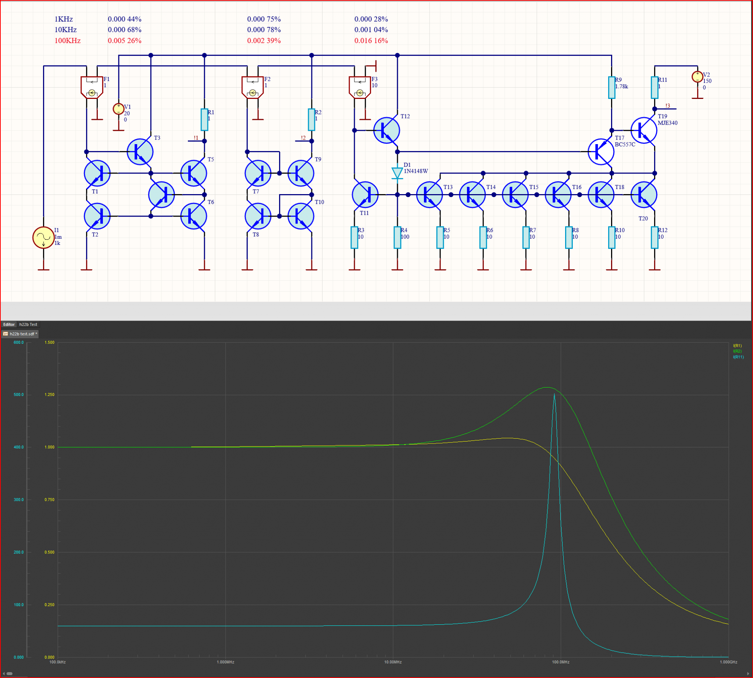Select resistor R10 in the schematic
Image resolution: width=753 pixels, height=678 pixels.
point(611,238)
